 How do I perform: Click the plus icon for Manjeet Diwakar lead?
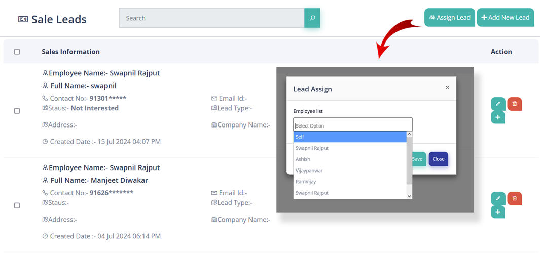click(x=498, y=212)
